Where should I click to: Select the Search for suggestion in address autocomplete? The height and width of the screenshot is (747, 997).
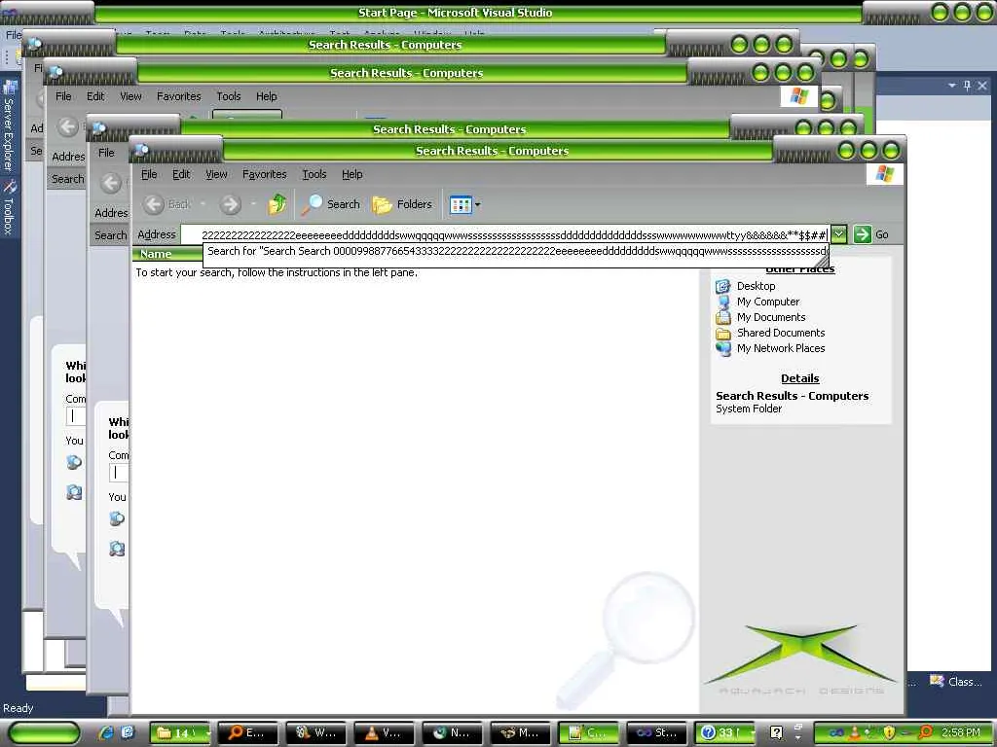point(516,252)
